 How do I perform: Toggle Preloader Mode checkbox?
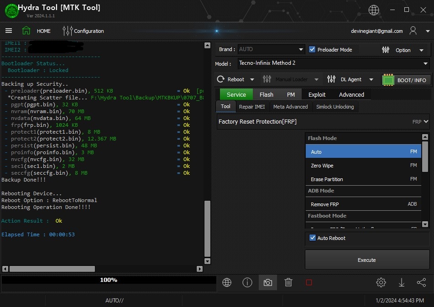(312, 50)
